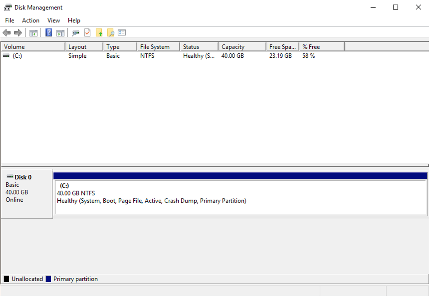Click the red checkmark sheet toolbar icon
This screenshot has width=429, height=296.
87,33
